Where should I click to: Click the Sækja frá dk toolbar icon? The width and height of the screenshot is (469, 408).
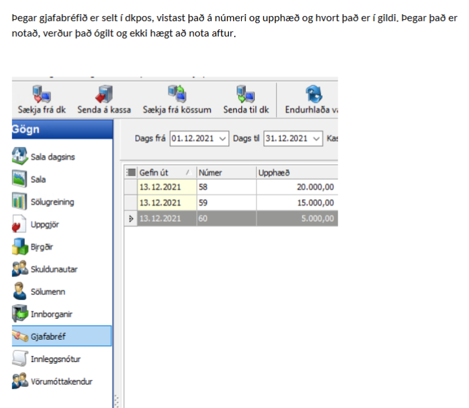click(x=42, y=94)
